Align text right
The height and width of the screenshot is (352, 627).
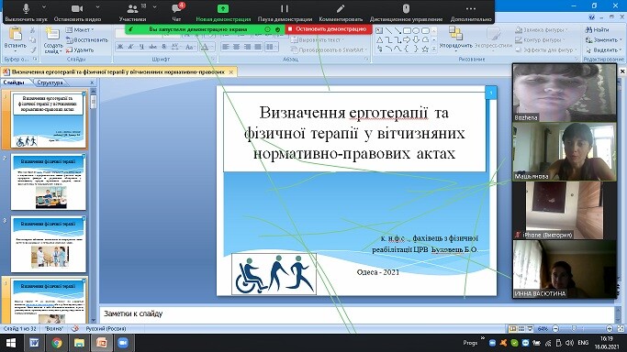tap(248, 47)
